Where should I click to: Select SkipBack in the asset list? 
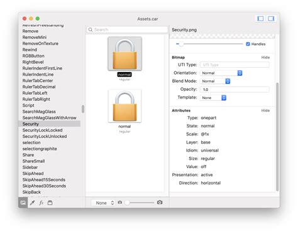pyautogui.click(x=31, y=192)
